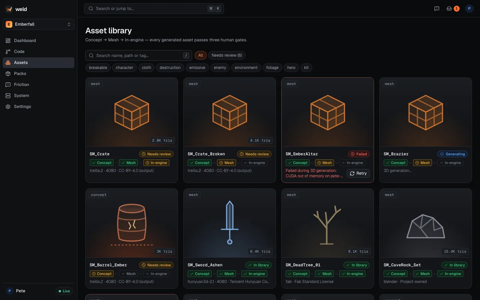Image resolution: width=480 pixels, height=300 pixels.
Task: Click the Search or jump to field
Action: coord(154,9)
